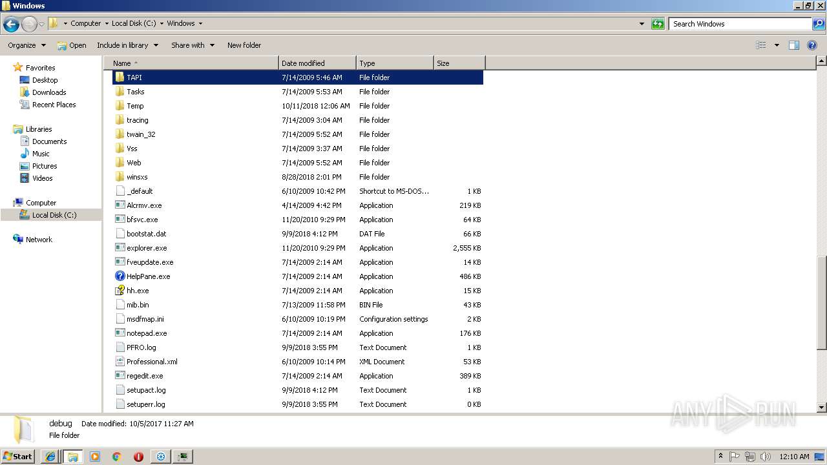Select the mib.bin file
827x465 pixels.
tap(297, 305)
